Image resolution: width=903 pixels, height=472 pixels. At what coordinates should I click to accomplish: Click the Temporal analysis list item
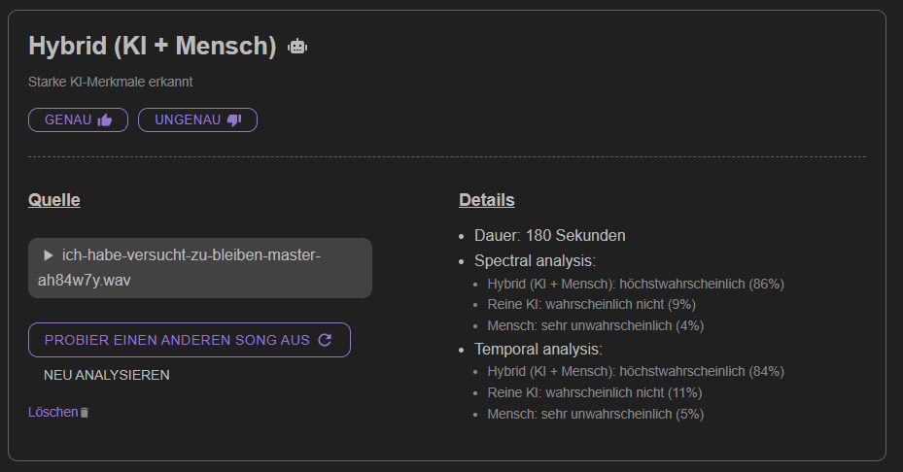click(538, 349)
